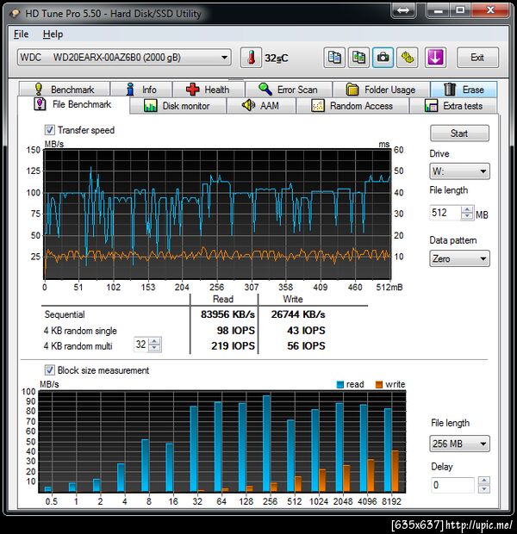Increase the 512 MB file length spinner
Viewport: 517px width, 534px height.
(467, 209)
